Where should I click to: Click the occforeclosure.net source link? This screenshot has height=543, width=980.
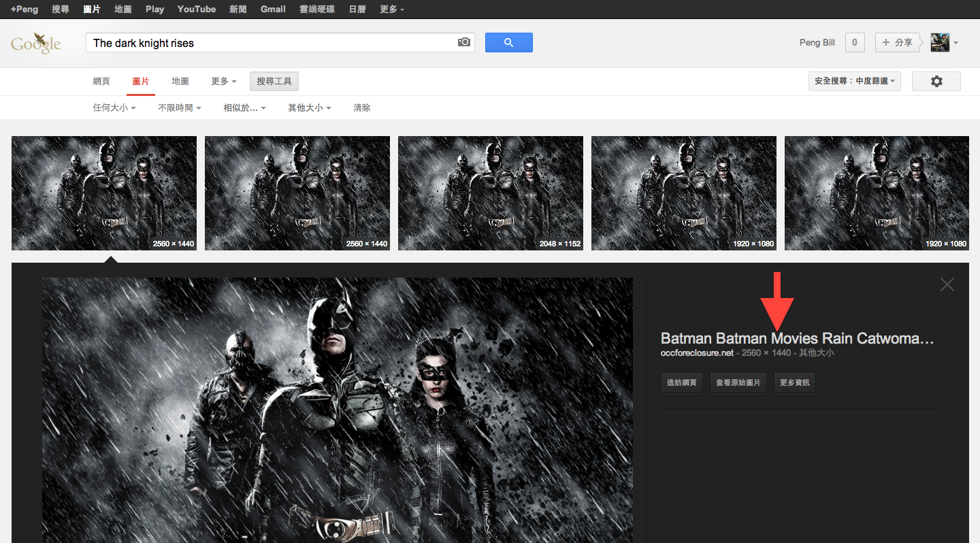697,353
